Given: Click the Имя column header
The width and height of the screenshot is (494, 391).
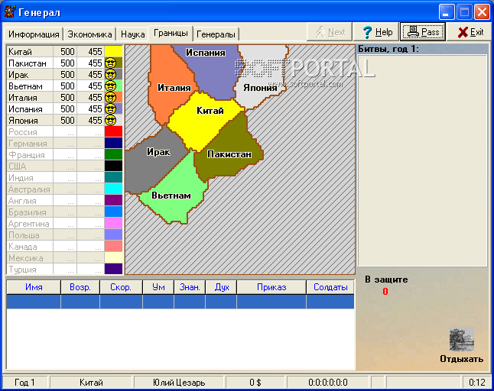Looking at the screenshot, I should [34, 287].
